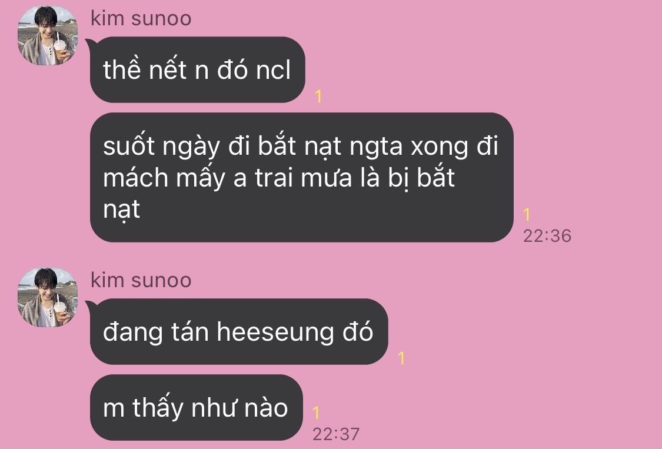Tap the kim sunoo name above 'đang tán heeseung đó'

coord(141,281)
